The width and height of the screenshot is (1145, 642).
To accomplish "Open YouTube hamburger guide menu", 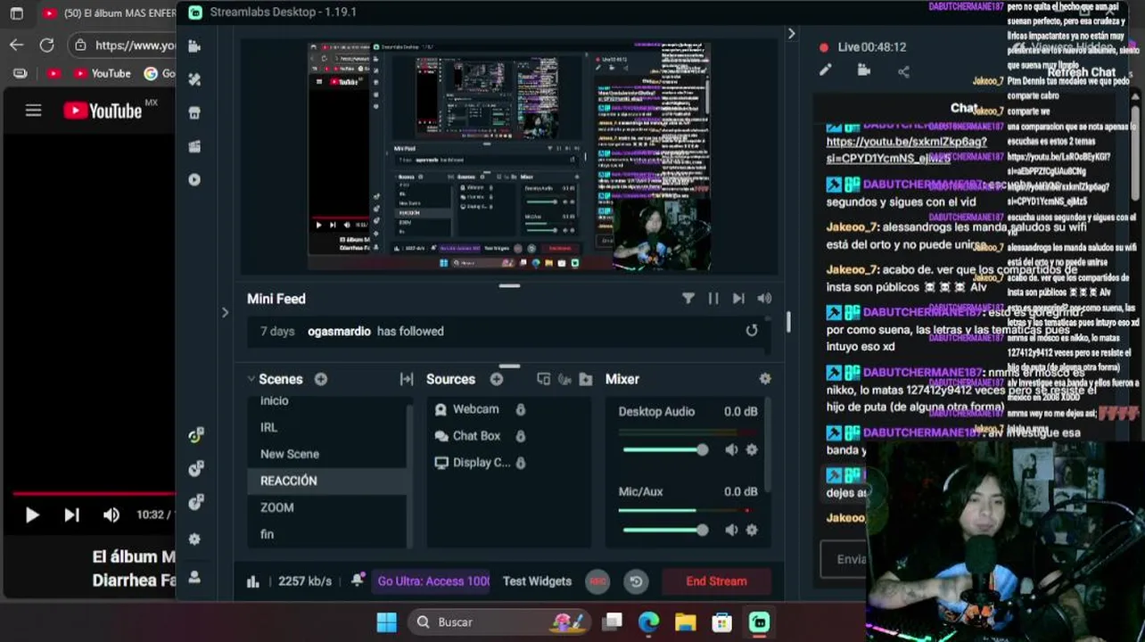I will pyautogui.click(x=33, y=111).
